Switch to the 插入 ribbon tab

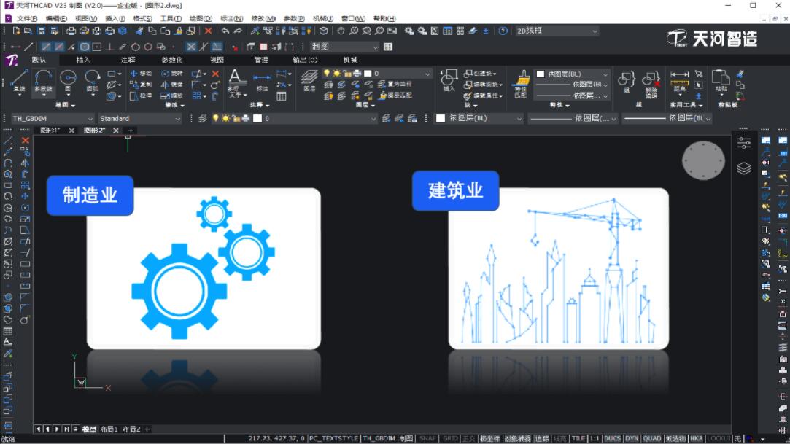point(83,60)
